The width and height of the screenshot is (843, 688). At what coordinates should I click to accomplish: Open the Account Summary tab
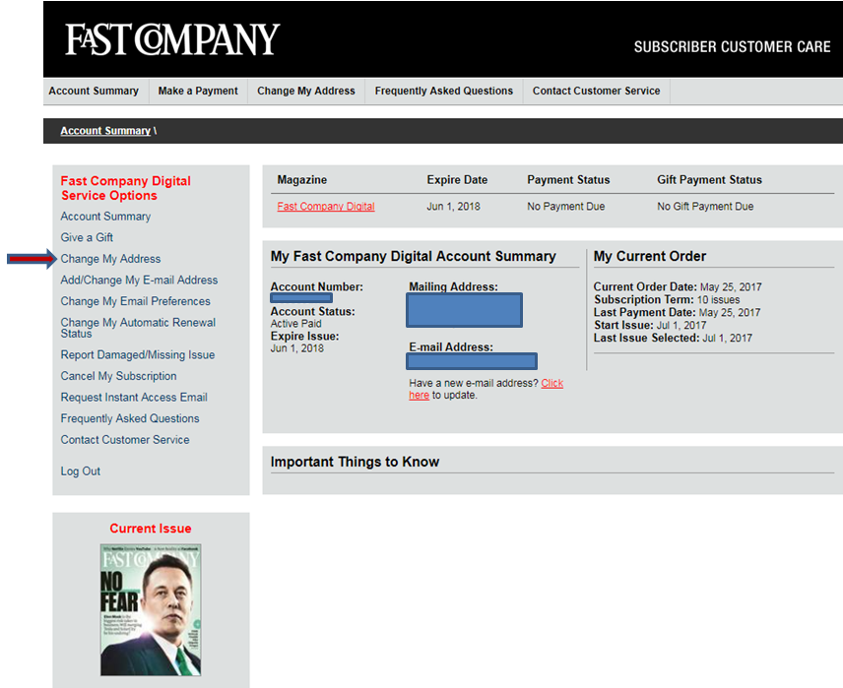coord(94,91)
